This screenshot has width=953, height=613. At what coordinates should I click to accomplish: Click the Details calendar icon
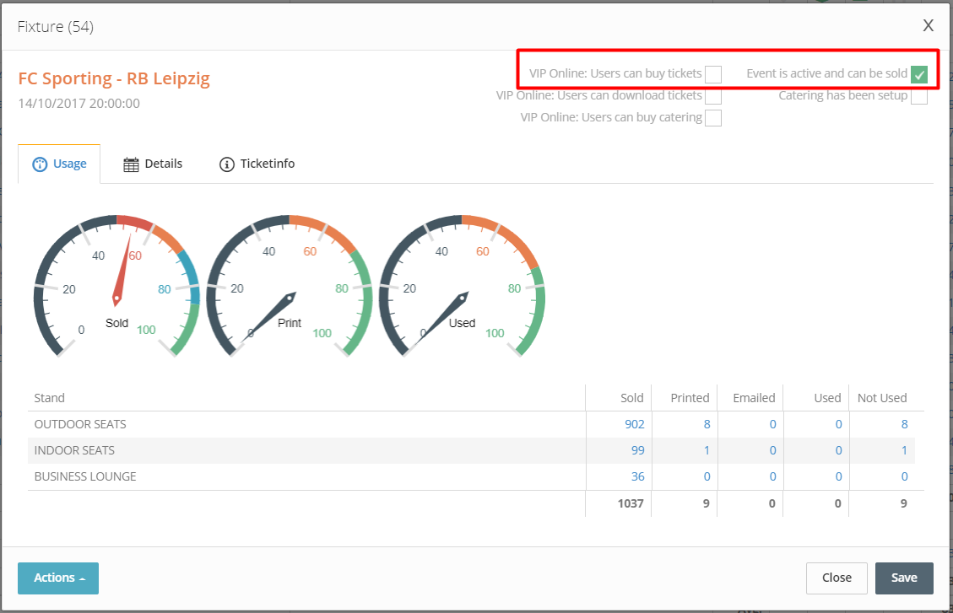click(x=131, y=164)
